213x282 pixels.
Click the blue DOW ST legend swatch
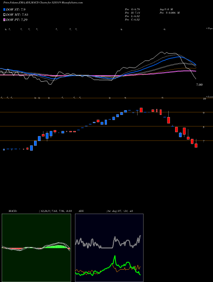pyautogui.click(x=5, y=9)
